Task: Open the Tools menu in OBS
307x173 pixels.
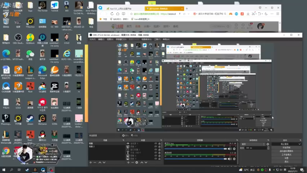Action: click(x=157, y=40)
